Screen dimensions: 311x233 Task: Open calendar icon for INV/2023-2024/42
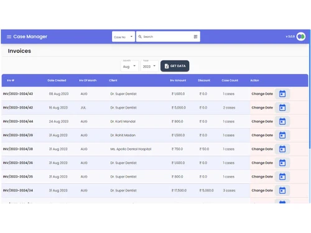pyautogui.click(x=282, y=107)
